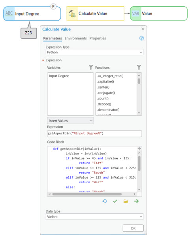This screenshot has width=192, height=235.
Task: Open the Insert Values dropdown
Action: click(70, 120)
